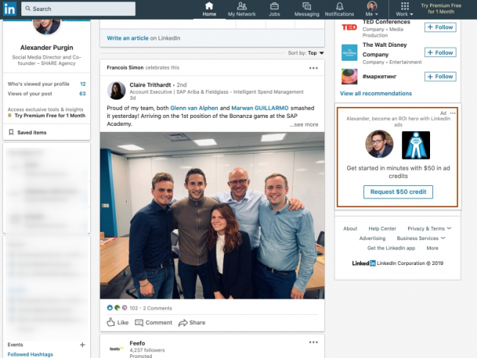Open the Work apps grid menu
This screenshot has width=477, height=358.
click(404, 7)
